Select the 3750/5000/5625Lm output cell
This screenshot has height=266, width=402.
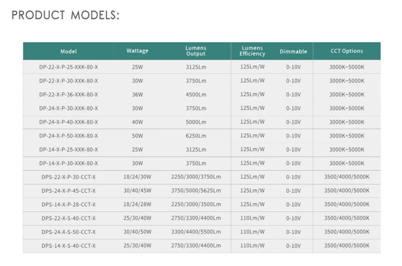point(196,191)
